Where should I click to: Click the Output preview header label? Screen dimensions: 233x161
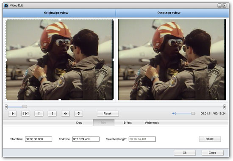point(169,13)
